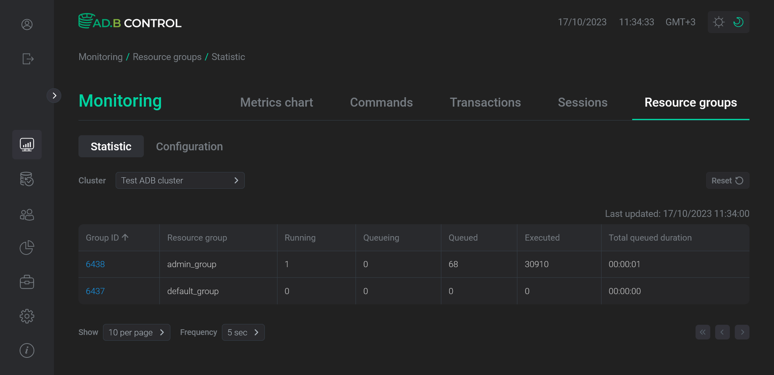Switch to the Configuration tab
The width and height of the screenshot is (774, 375).
189,146
